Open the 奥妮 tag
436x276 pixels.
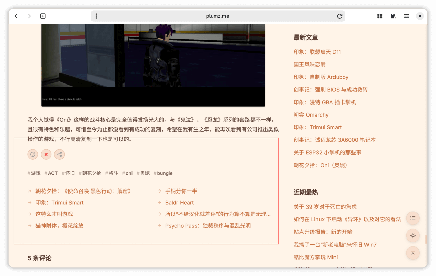pos(143,173)
